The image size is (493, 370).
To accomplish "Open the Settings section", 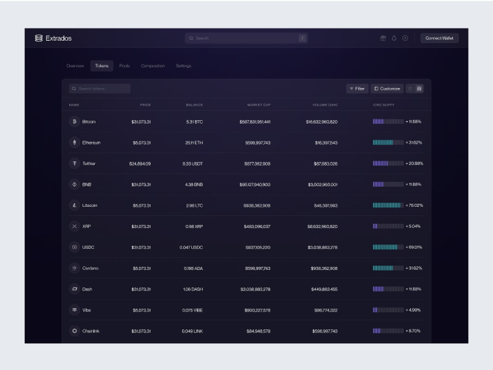I will point(182,65).
